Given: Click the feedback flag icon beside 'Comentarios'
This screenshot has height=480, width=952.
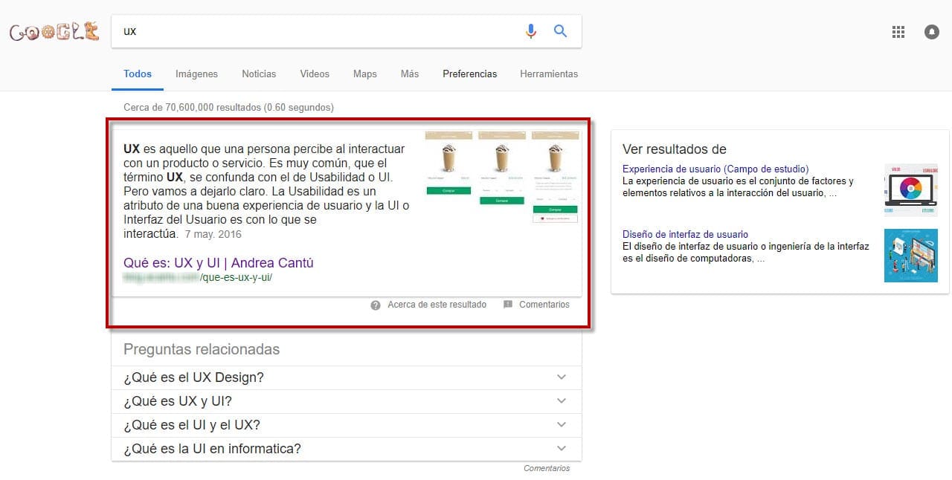Looking at the screenshot, I should click(x=508, y=304).
